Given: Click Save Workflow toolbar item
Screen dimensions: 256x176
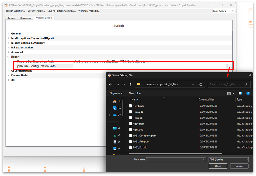Looking at the screenshot, I should coord(36,11).
